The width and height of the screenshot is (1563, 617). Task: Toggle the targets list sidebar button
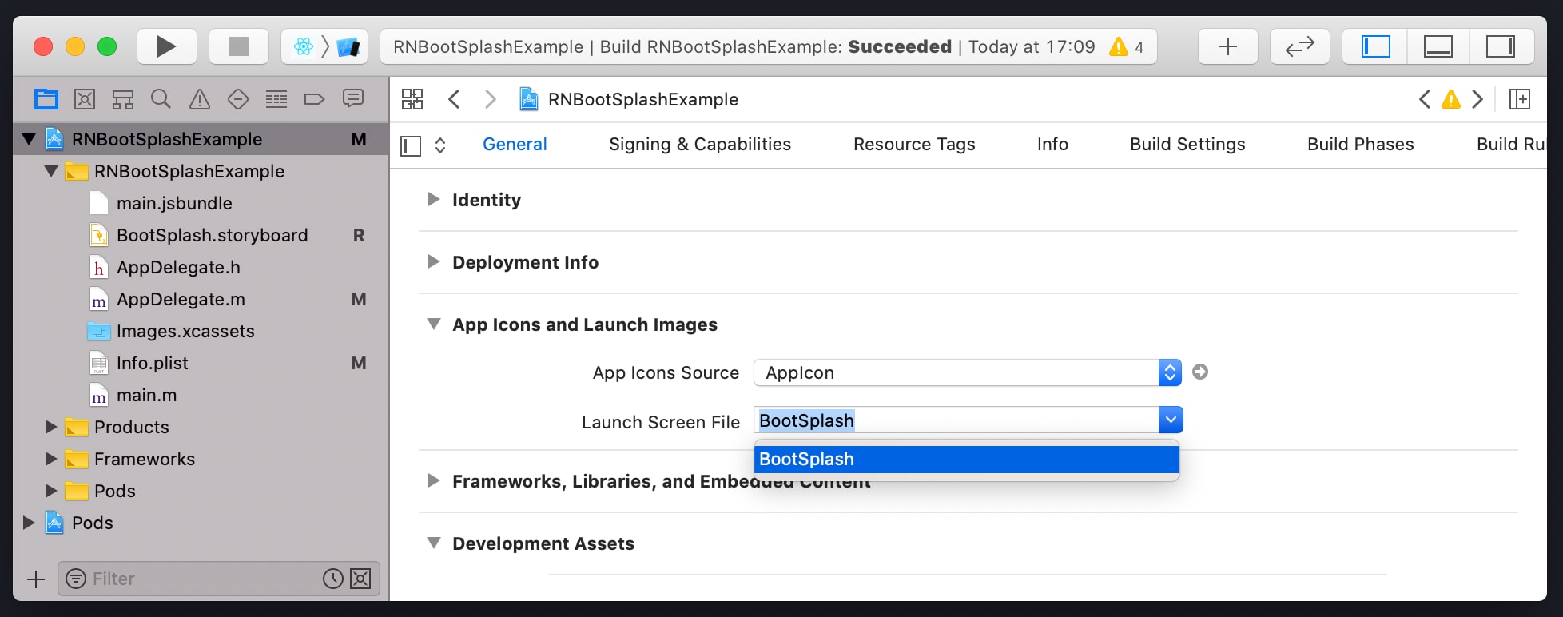pos(411,145)
